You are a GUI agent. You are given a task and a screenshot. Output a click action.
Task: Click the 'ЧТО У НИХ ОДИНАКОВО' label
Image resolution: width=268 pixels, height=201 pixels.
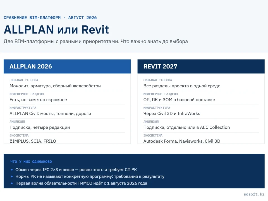[x=31, y=162]
